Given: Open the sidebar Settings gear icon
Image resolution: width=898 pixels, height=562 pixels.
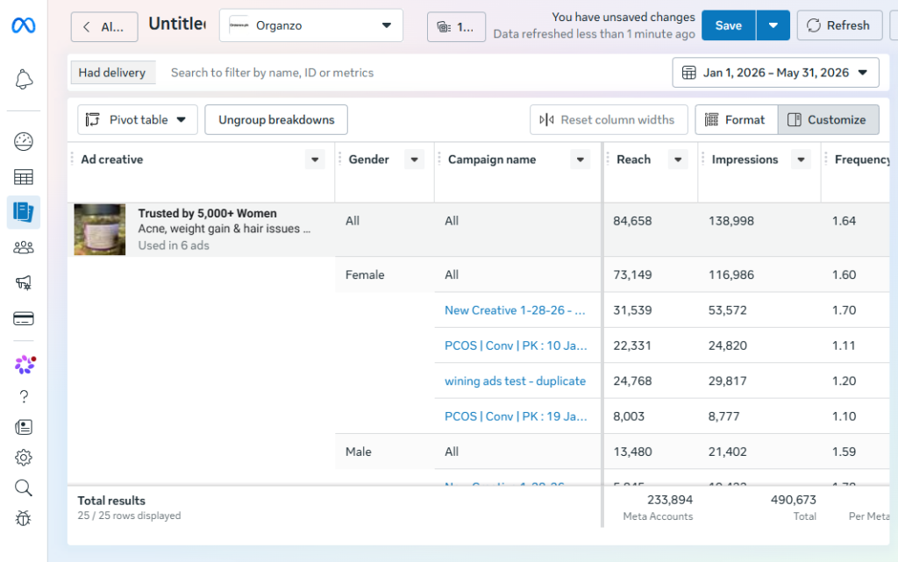Looking at the screenshot, I should click(24, 458).
